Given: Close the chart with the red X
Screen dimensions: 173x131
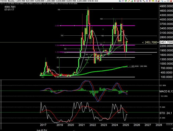Looking at the screenshot, I should click(x=171, y=1).
